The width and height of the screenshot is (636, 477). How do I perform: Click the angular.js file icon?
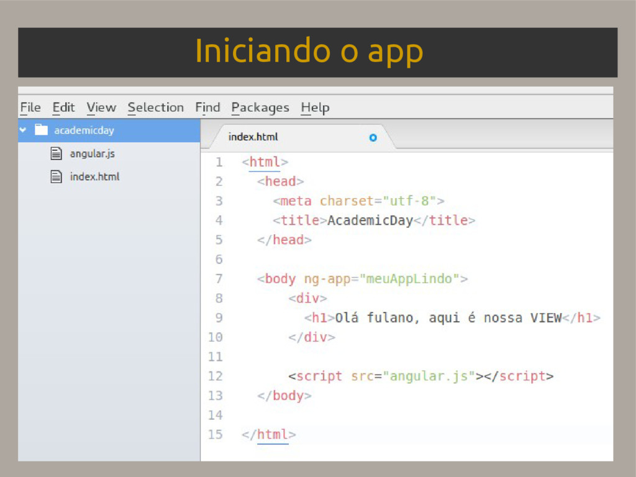click(x=56, y=153)
